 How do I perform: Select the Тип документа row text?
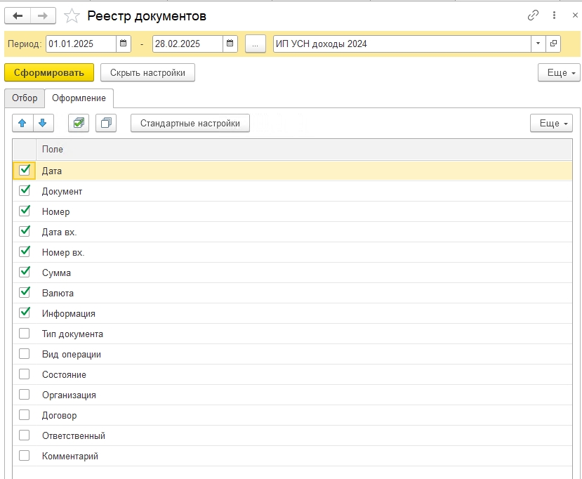pyautogui.click(x=72, y=334)
